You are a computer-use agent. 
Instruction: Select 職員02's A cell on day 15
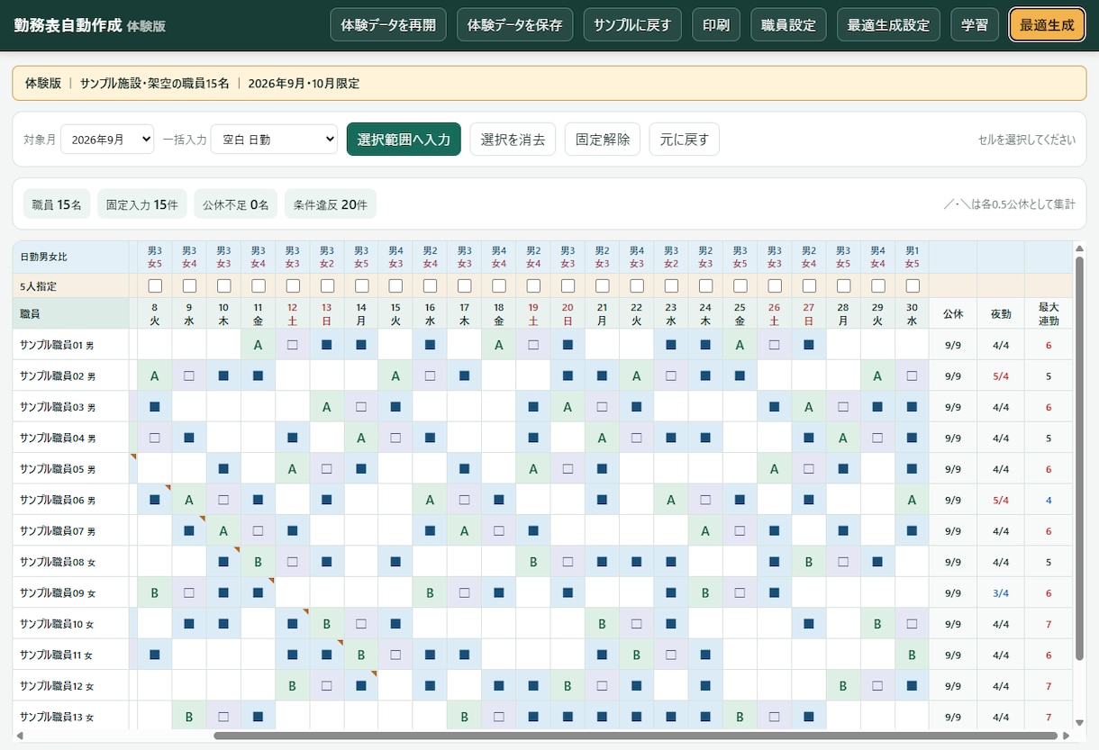pyautogui.click(x=396, y=375)
